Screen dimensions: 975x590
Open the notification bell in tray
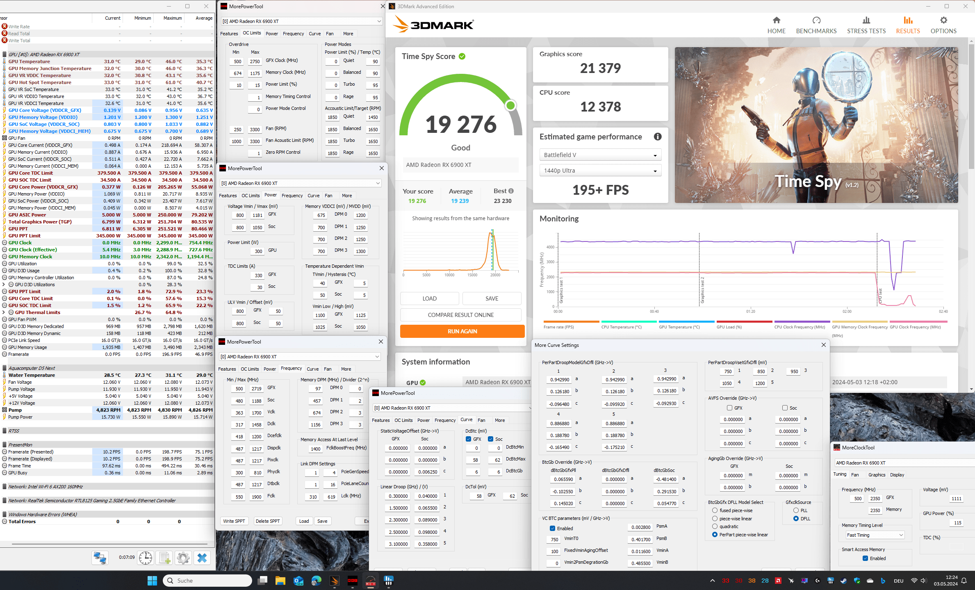pyautogui.click(x=964, y=581)
